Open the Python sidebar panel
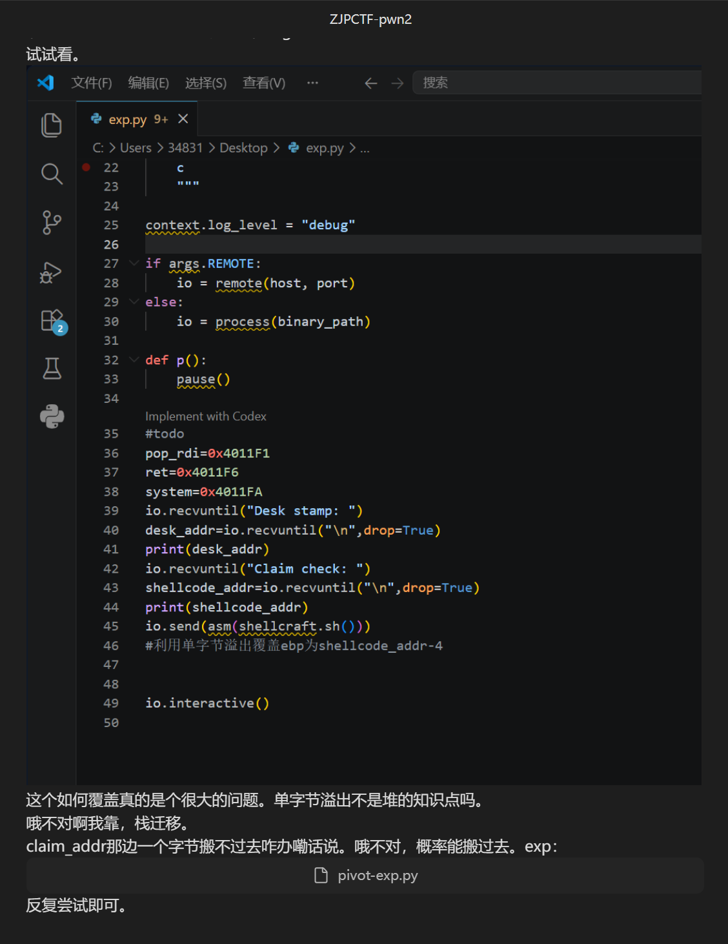This screenshot has width=728, height=944. (x=52, y=416)
